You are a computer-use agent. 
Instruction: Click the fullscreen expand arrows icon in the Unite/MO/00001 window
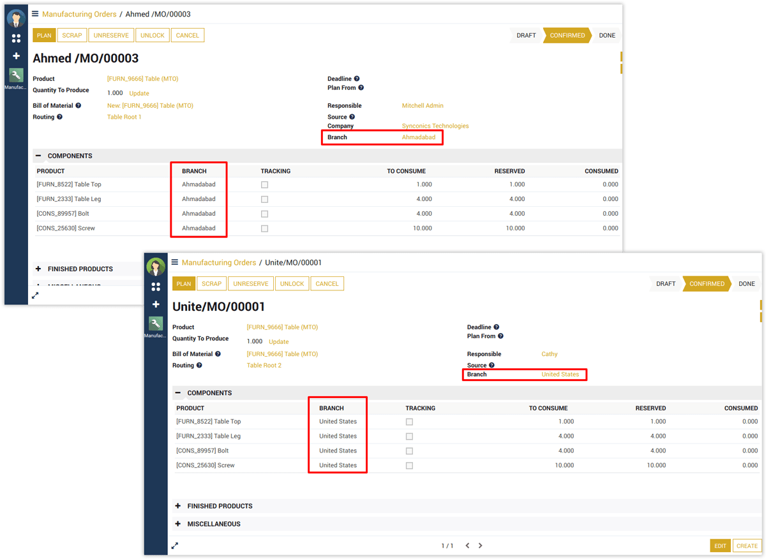tap(175, 546)
